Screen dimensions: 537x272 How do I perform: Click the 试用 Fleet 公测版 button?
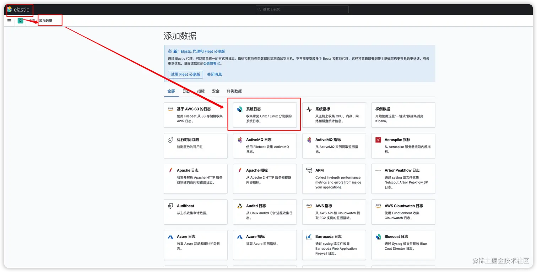click(185, 75)
